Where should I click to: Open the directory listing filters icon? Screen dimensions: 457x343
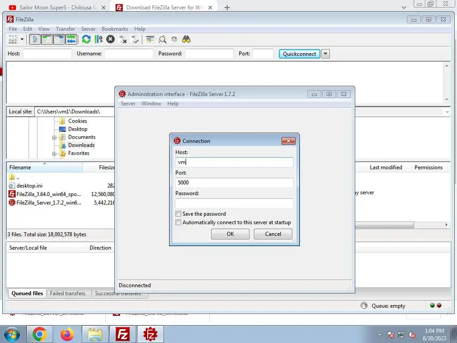pyautogui.click(x=150, y=39)
